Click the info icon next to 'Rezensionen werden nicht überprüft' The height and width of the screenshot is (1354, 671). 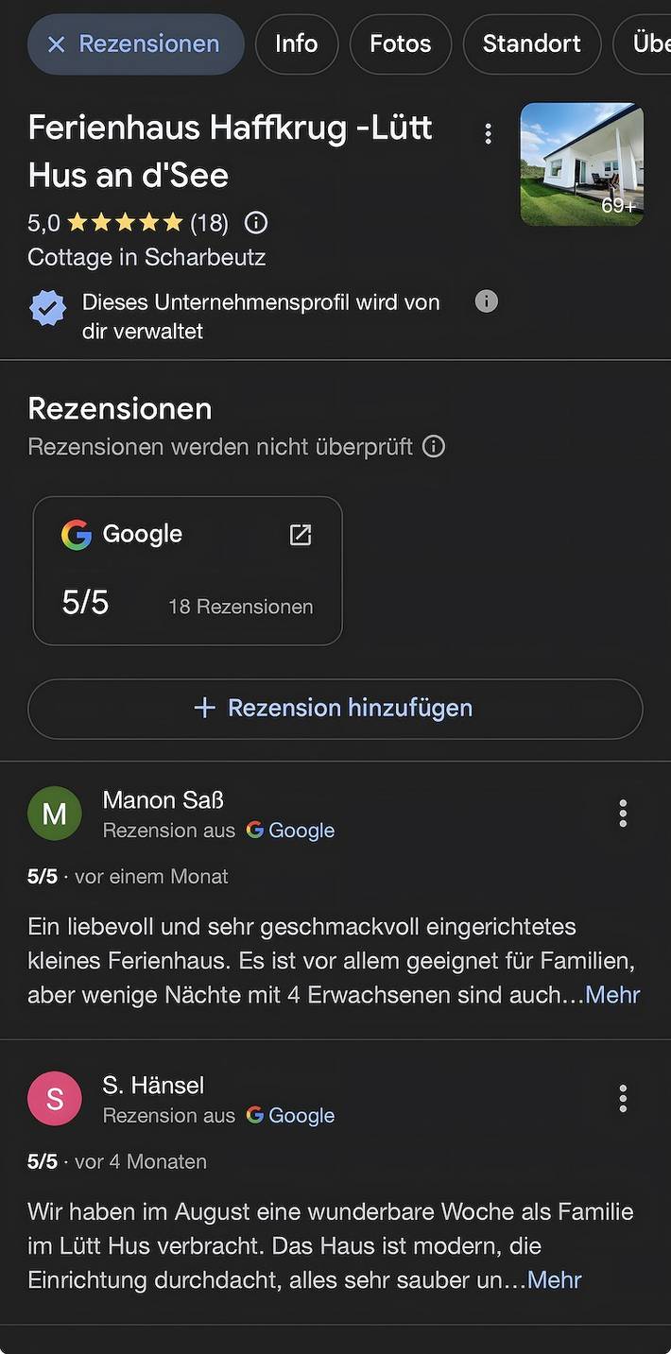(x=433, y=445)
